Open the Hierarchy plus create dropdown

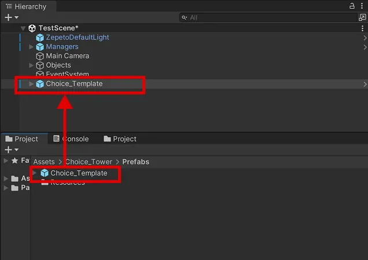(12, 17)
